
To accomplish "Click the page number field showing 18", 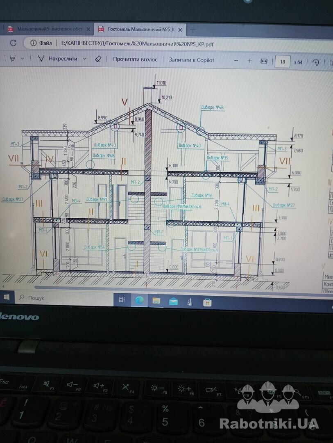I will [282, 62].
